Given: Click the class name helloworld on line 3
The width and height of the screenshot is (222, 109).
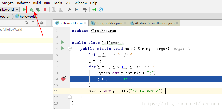Looking at the screenshot, I should (113, 43).
